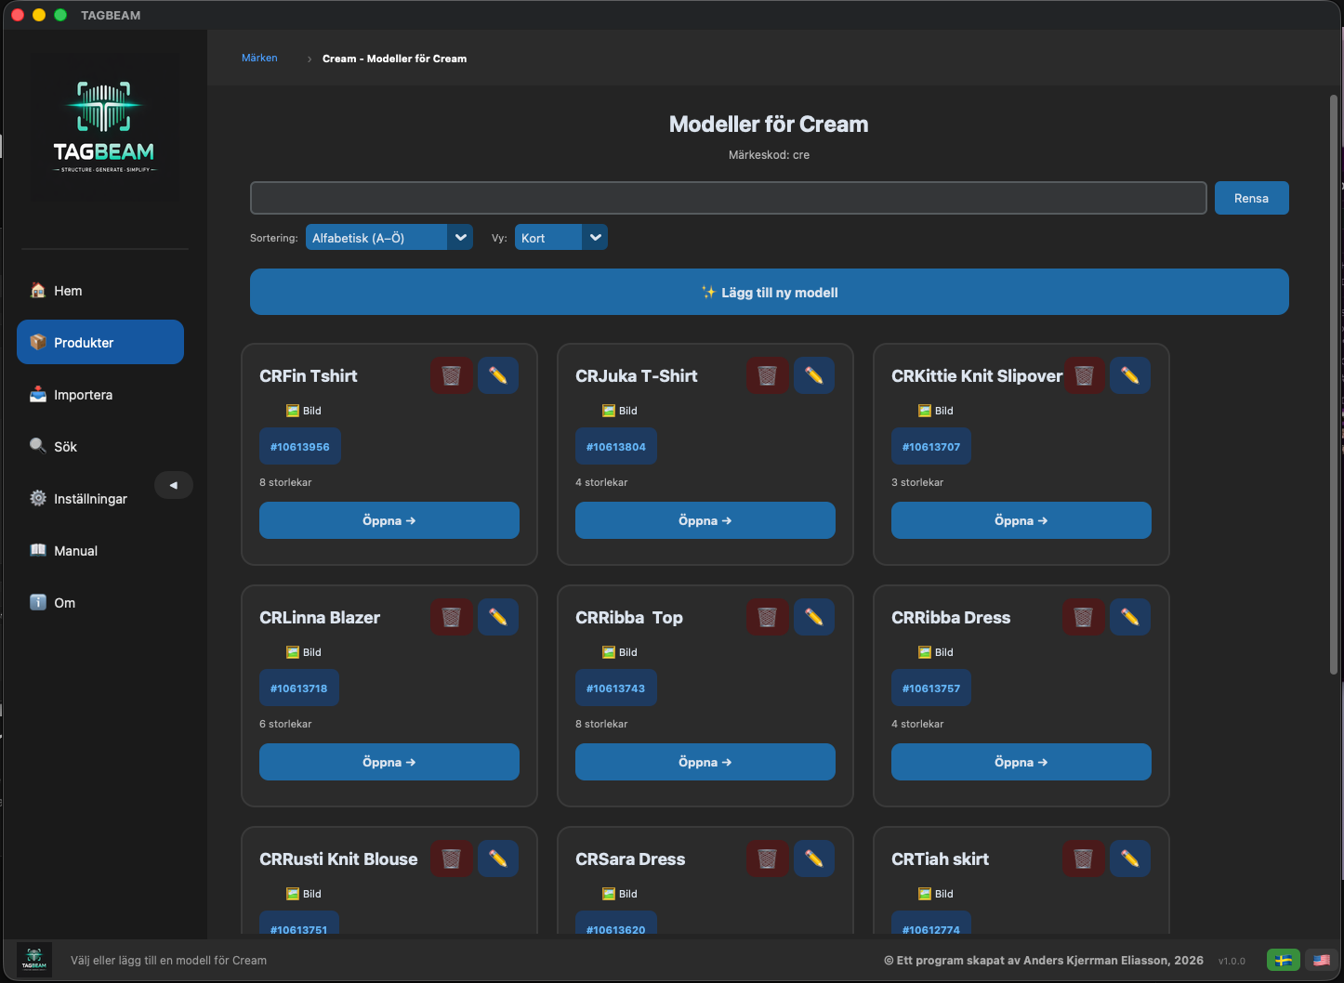
Task: Click the Märken breadcrumb link
Action: point(259,58)
